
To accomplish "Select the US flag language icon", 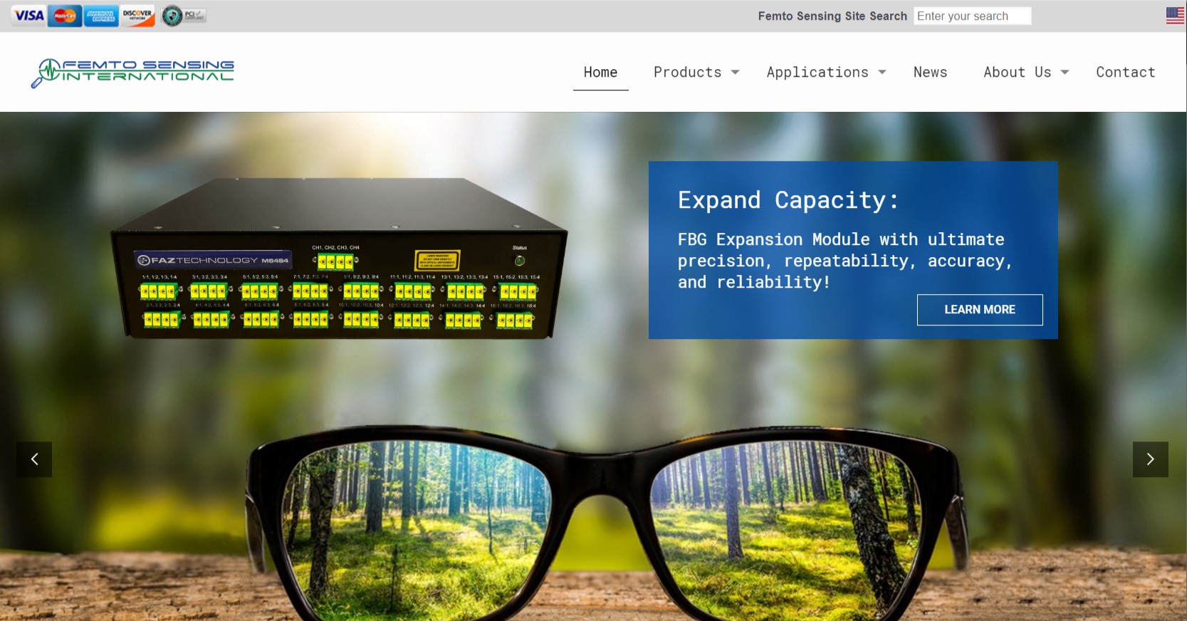I will pyautogui.click(x=1175, y=16).
